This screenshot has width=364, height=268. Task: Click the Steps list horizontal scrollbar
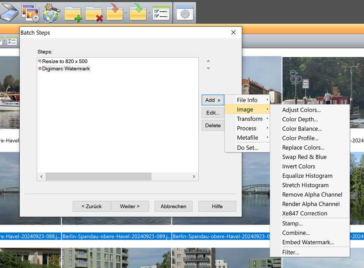[x=98, y=176]
